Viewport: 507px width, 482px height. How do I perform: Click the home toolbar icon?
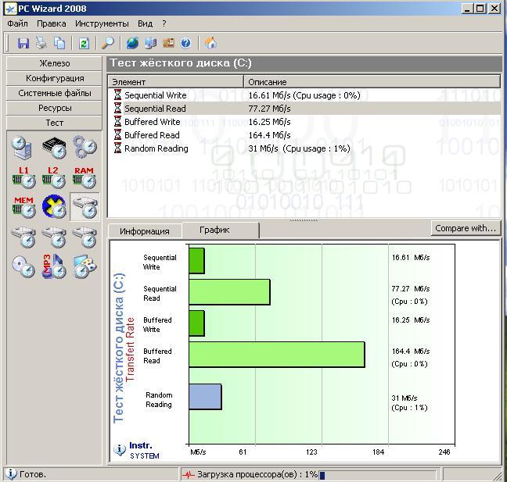pyautogui.click(x=210, y=43)
